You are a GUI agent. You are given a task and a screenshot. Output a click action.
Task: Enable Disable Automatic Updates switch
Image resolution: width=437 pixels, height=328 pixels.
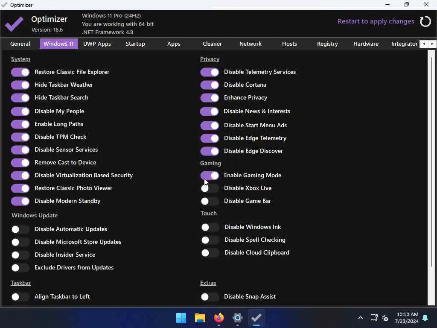(20, 229)
